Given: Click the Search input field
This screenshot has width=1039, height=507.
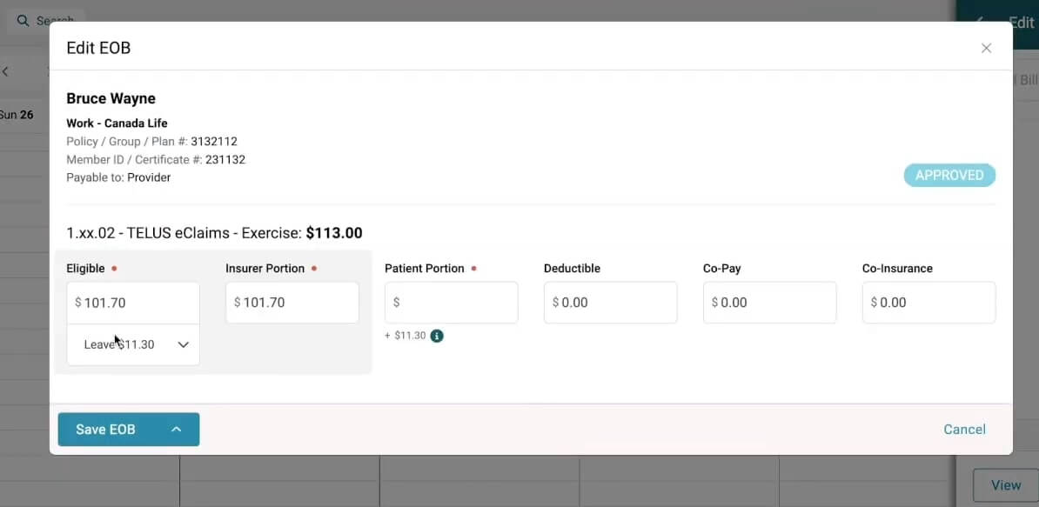Looking at the screenshot, I should click(52, 20).
